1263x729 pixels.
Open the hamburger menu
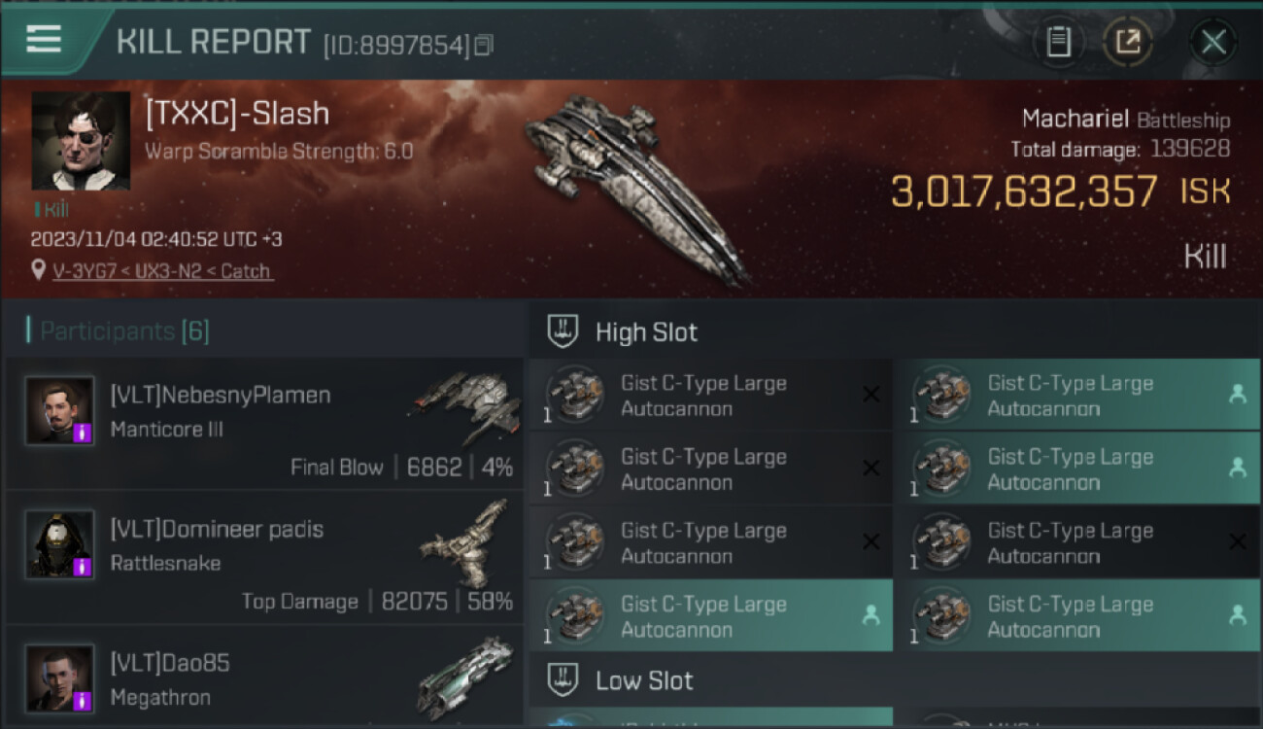click(x=44, y=39)
